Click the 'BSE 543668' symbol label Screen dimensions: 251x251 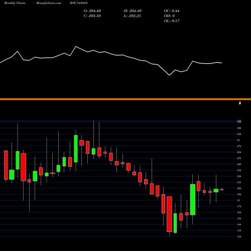79,3
